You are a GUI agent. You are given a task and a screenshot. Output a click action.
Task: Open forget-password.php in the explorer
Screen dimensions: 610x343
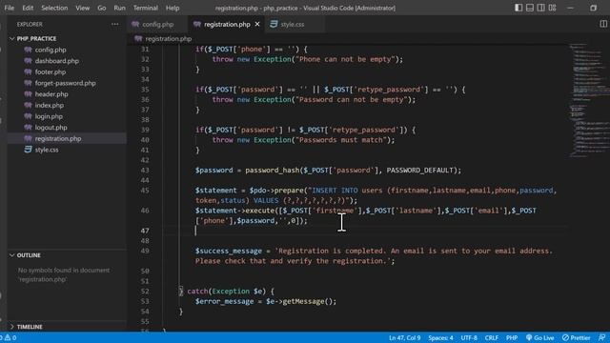pos(65,83)
